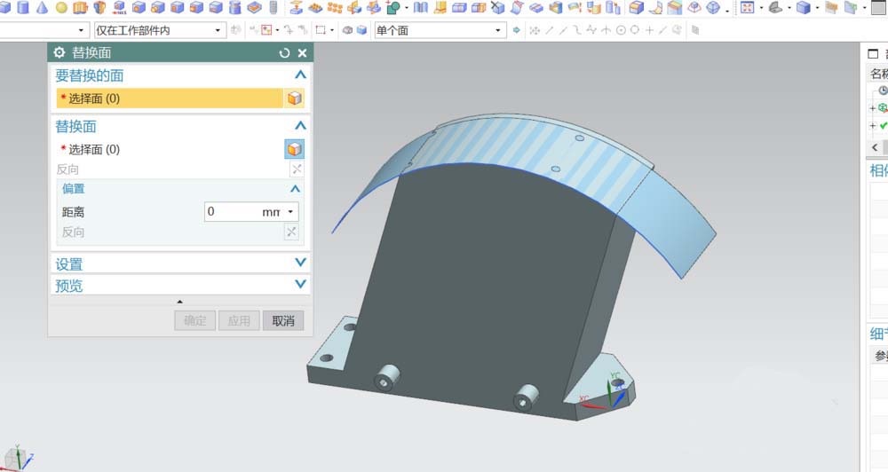Select the Cylinder primitive tool in toolbar
This screenshot has width=888, height=472.
(x=23, y=7)
